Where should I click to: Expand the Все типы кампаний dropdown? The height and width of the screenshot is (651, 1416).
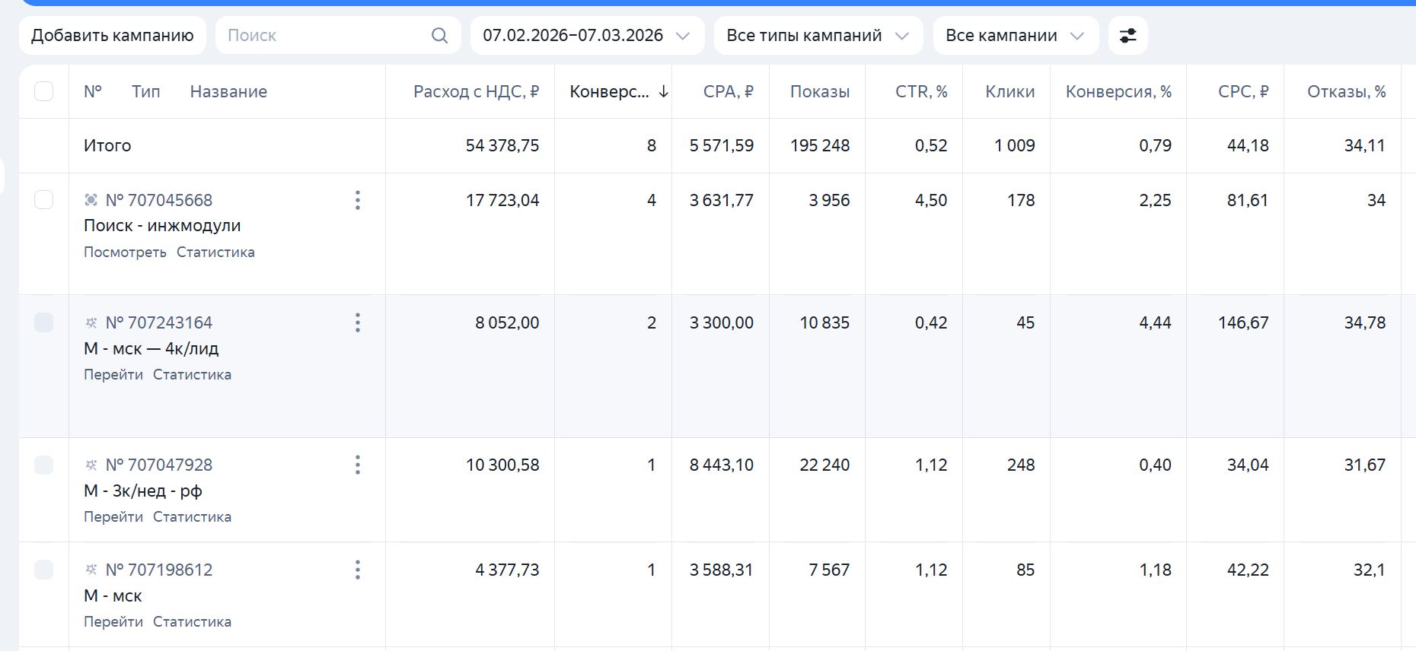click(x=818, y=35)
